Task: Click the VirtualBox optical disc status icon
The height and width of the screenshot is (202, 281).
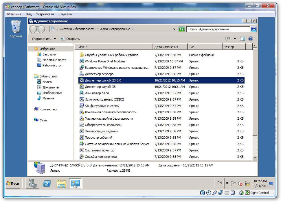Action: point(209,193)
